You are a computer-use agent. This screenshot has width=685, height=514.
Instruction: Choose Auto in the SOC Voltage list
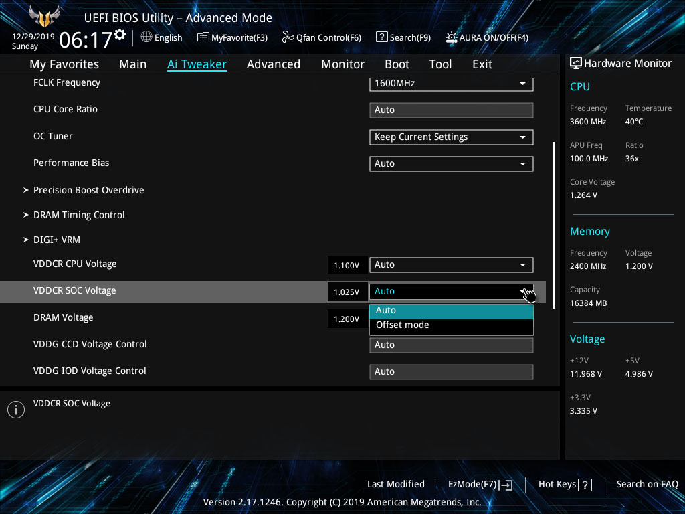[452, 311]
